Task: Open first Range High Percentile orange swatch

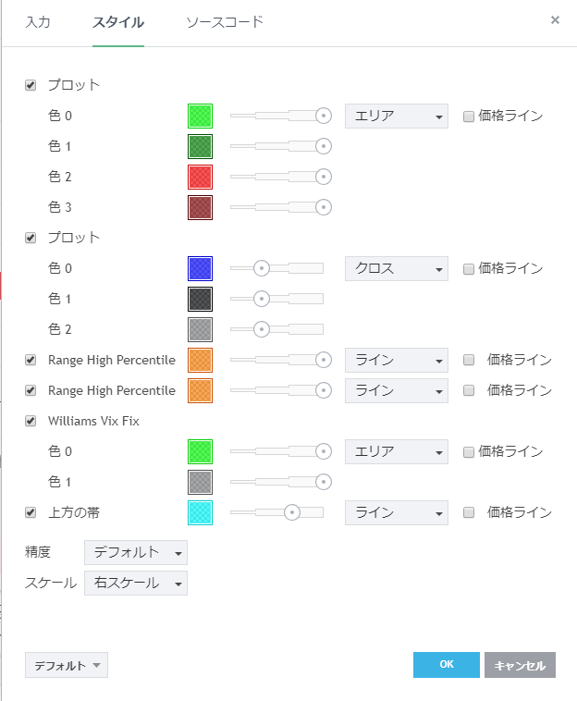Action: pyautogui.click(x=200, y=360)
